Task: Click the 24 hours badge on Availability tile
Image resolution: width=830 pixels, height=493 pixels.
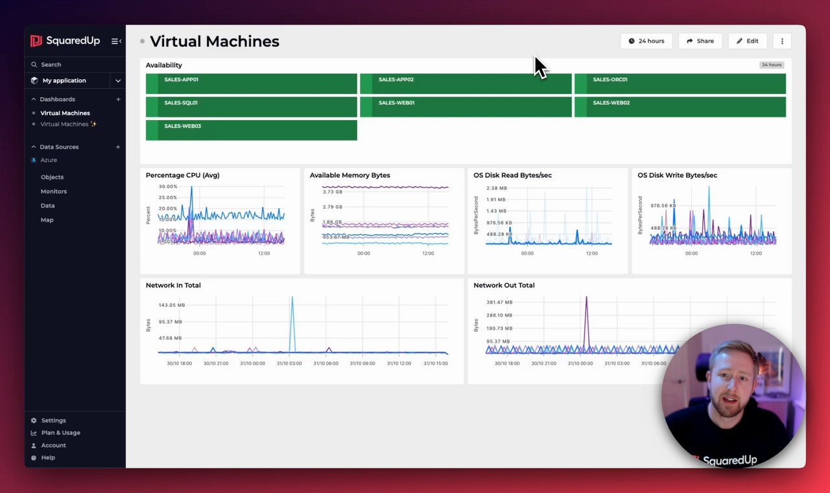Action: point(772,65)
